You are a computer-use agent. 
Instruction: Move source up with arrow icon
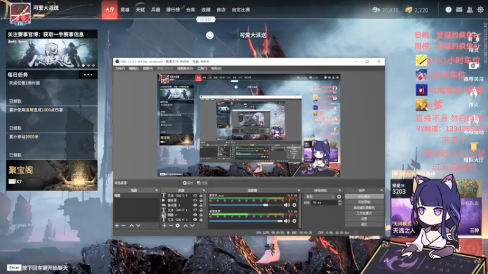[x=185, y=225]
